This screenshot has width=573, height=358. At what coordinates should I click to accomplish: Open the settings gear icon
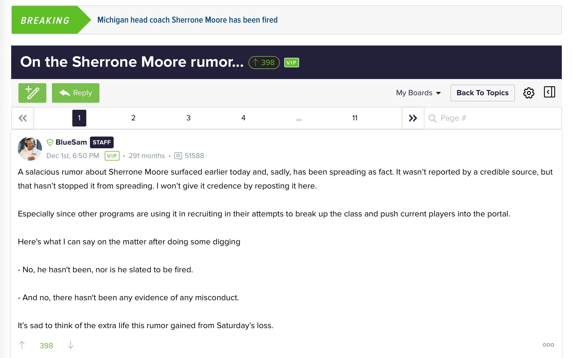point(529,93)
